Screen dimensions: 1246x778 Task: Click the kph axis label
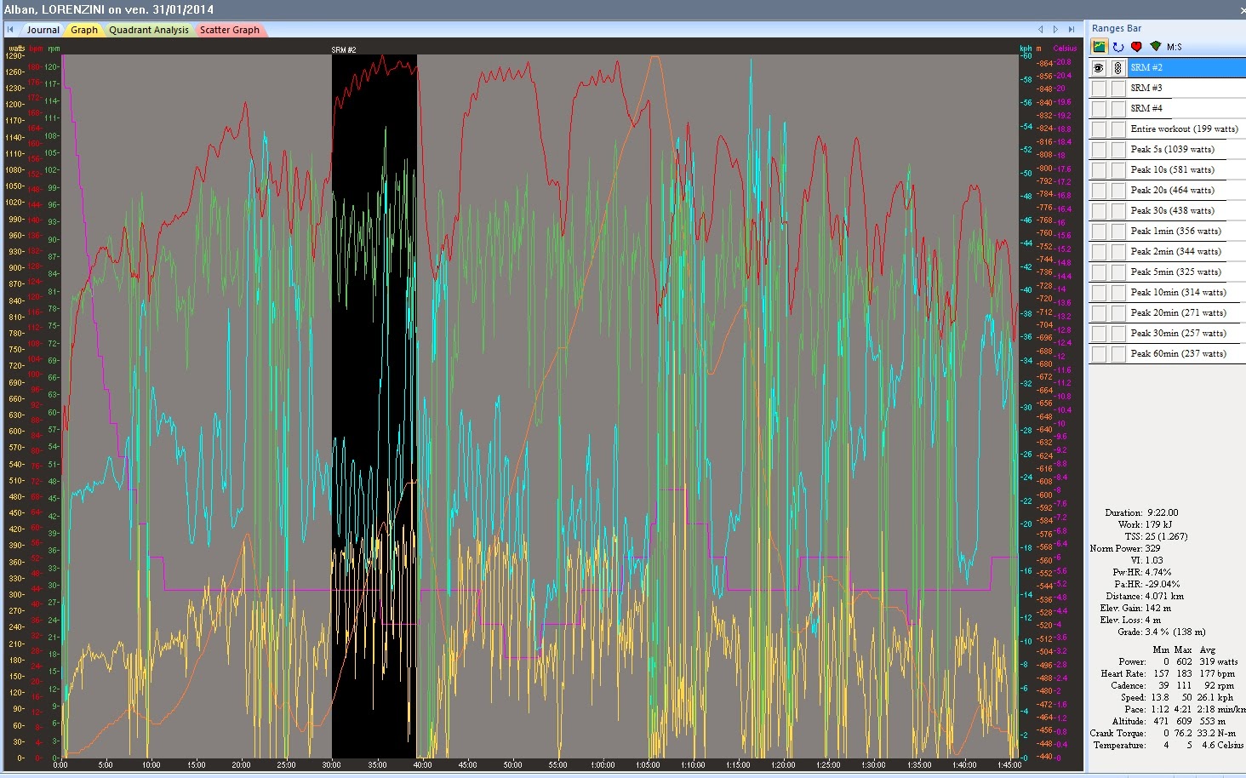(1026, 49)
